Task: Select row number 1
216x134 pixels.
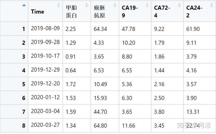Action: pos(23,29)
